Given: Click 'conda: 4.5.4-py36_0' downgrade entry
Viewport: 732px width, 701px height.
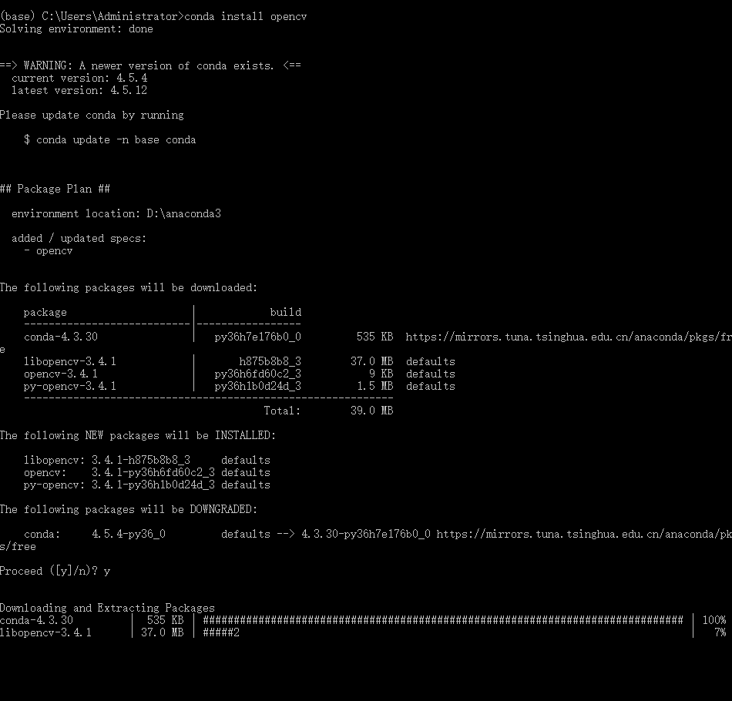Looking at the screenshot, I should pos(95,534).
